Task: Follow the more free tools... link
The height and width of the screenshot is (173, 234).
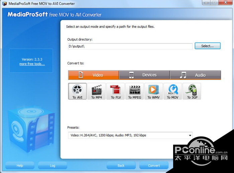Action: coord(32,64)
